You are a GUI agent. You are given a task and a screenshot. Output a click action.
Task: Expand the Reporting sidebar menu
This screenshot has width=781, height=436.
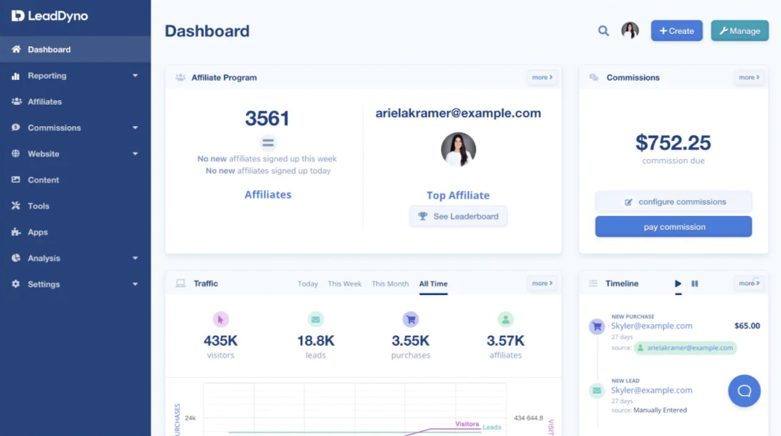coord(135,76)
